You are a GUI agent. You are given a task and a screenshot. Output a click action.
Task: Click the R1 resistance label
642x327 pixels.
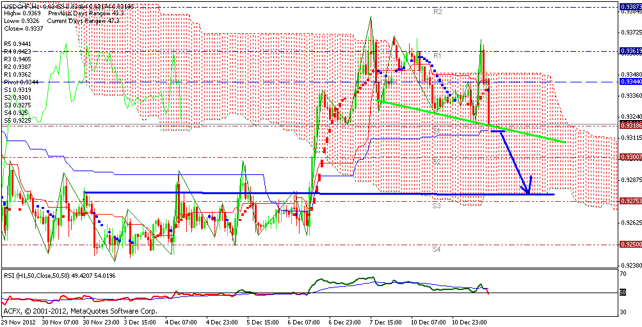pos(438,56)
